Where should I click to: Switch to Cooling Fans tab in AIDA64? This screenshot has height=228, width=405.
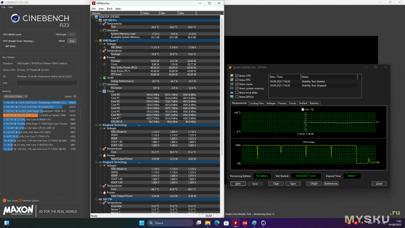click(x=257, y=103)
